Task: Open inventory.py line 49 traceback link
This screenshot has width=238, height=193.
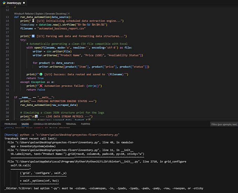Action: pos(70,142)
